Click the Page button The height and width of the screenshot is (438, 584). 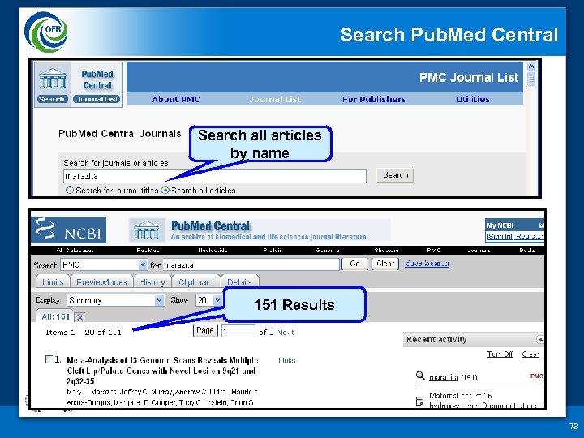(x=205, y=330)
